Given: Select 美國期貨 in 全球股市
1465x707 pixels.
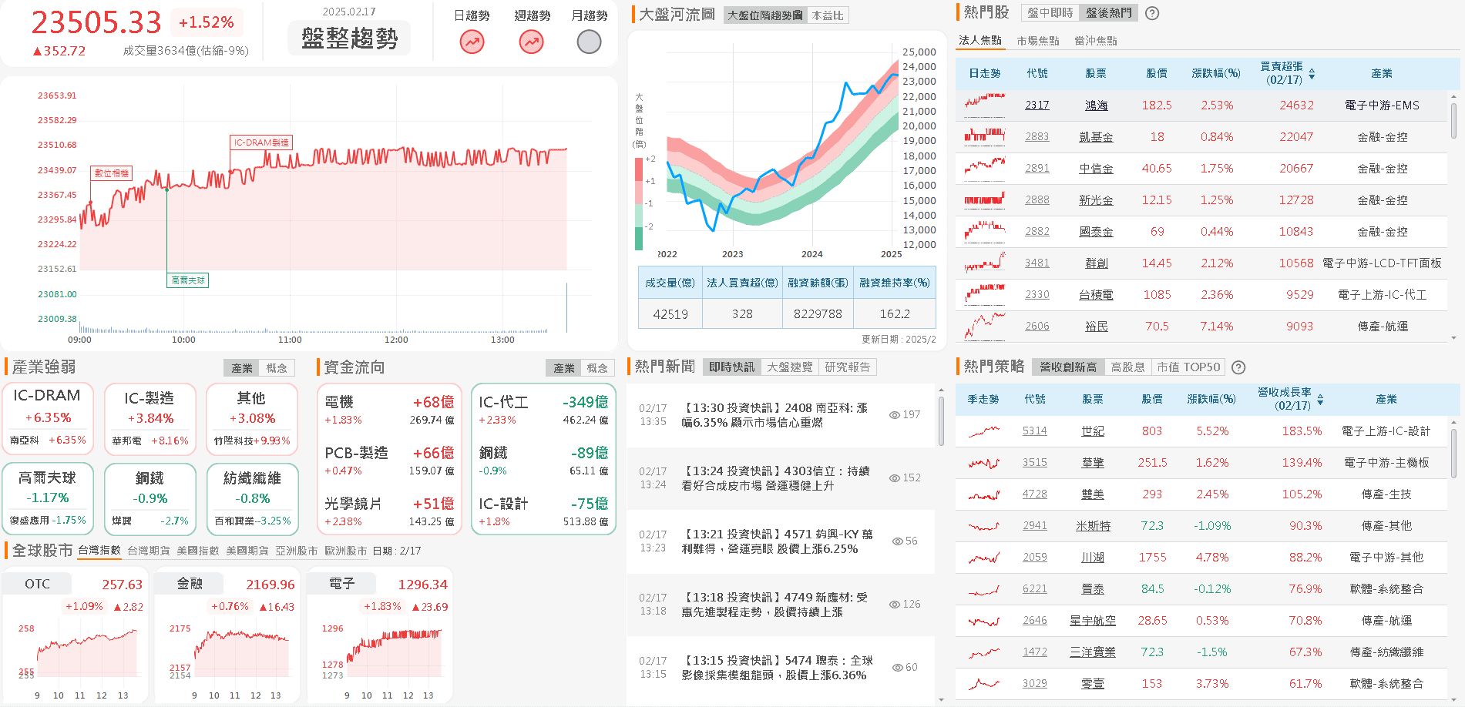Looking at the screenshot, I should coord(247,551).
